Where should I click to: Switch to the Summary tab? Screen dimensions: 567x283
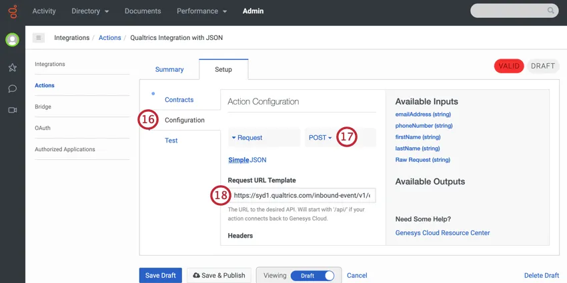[169, 70]
